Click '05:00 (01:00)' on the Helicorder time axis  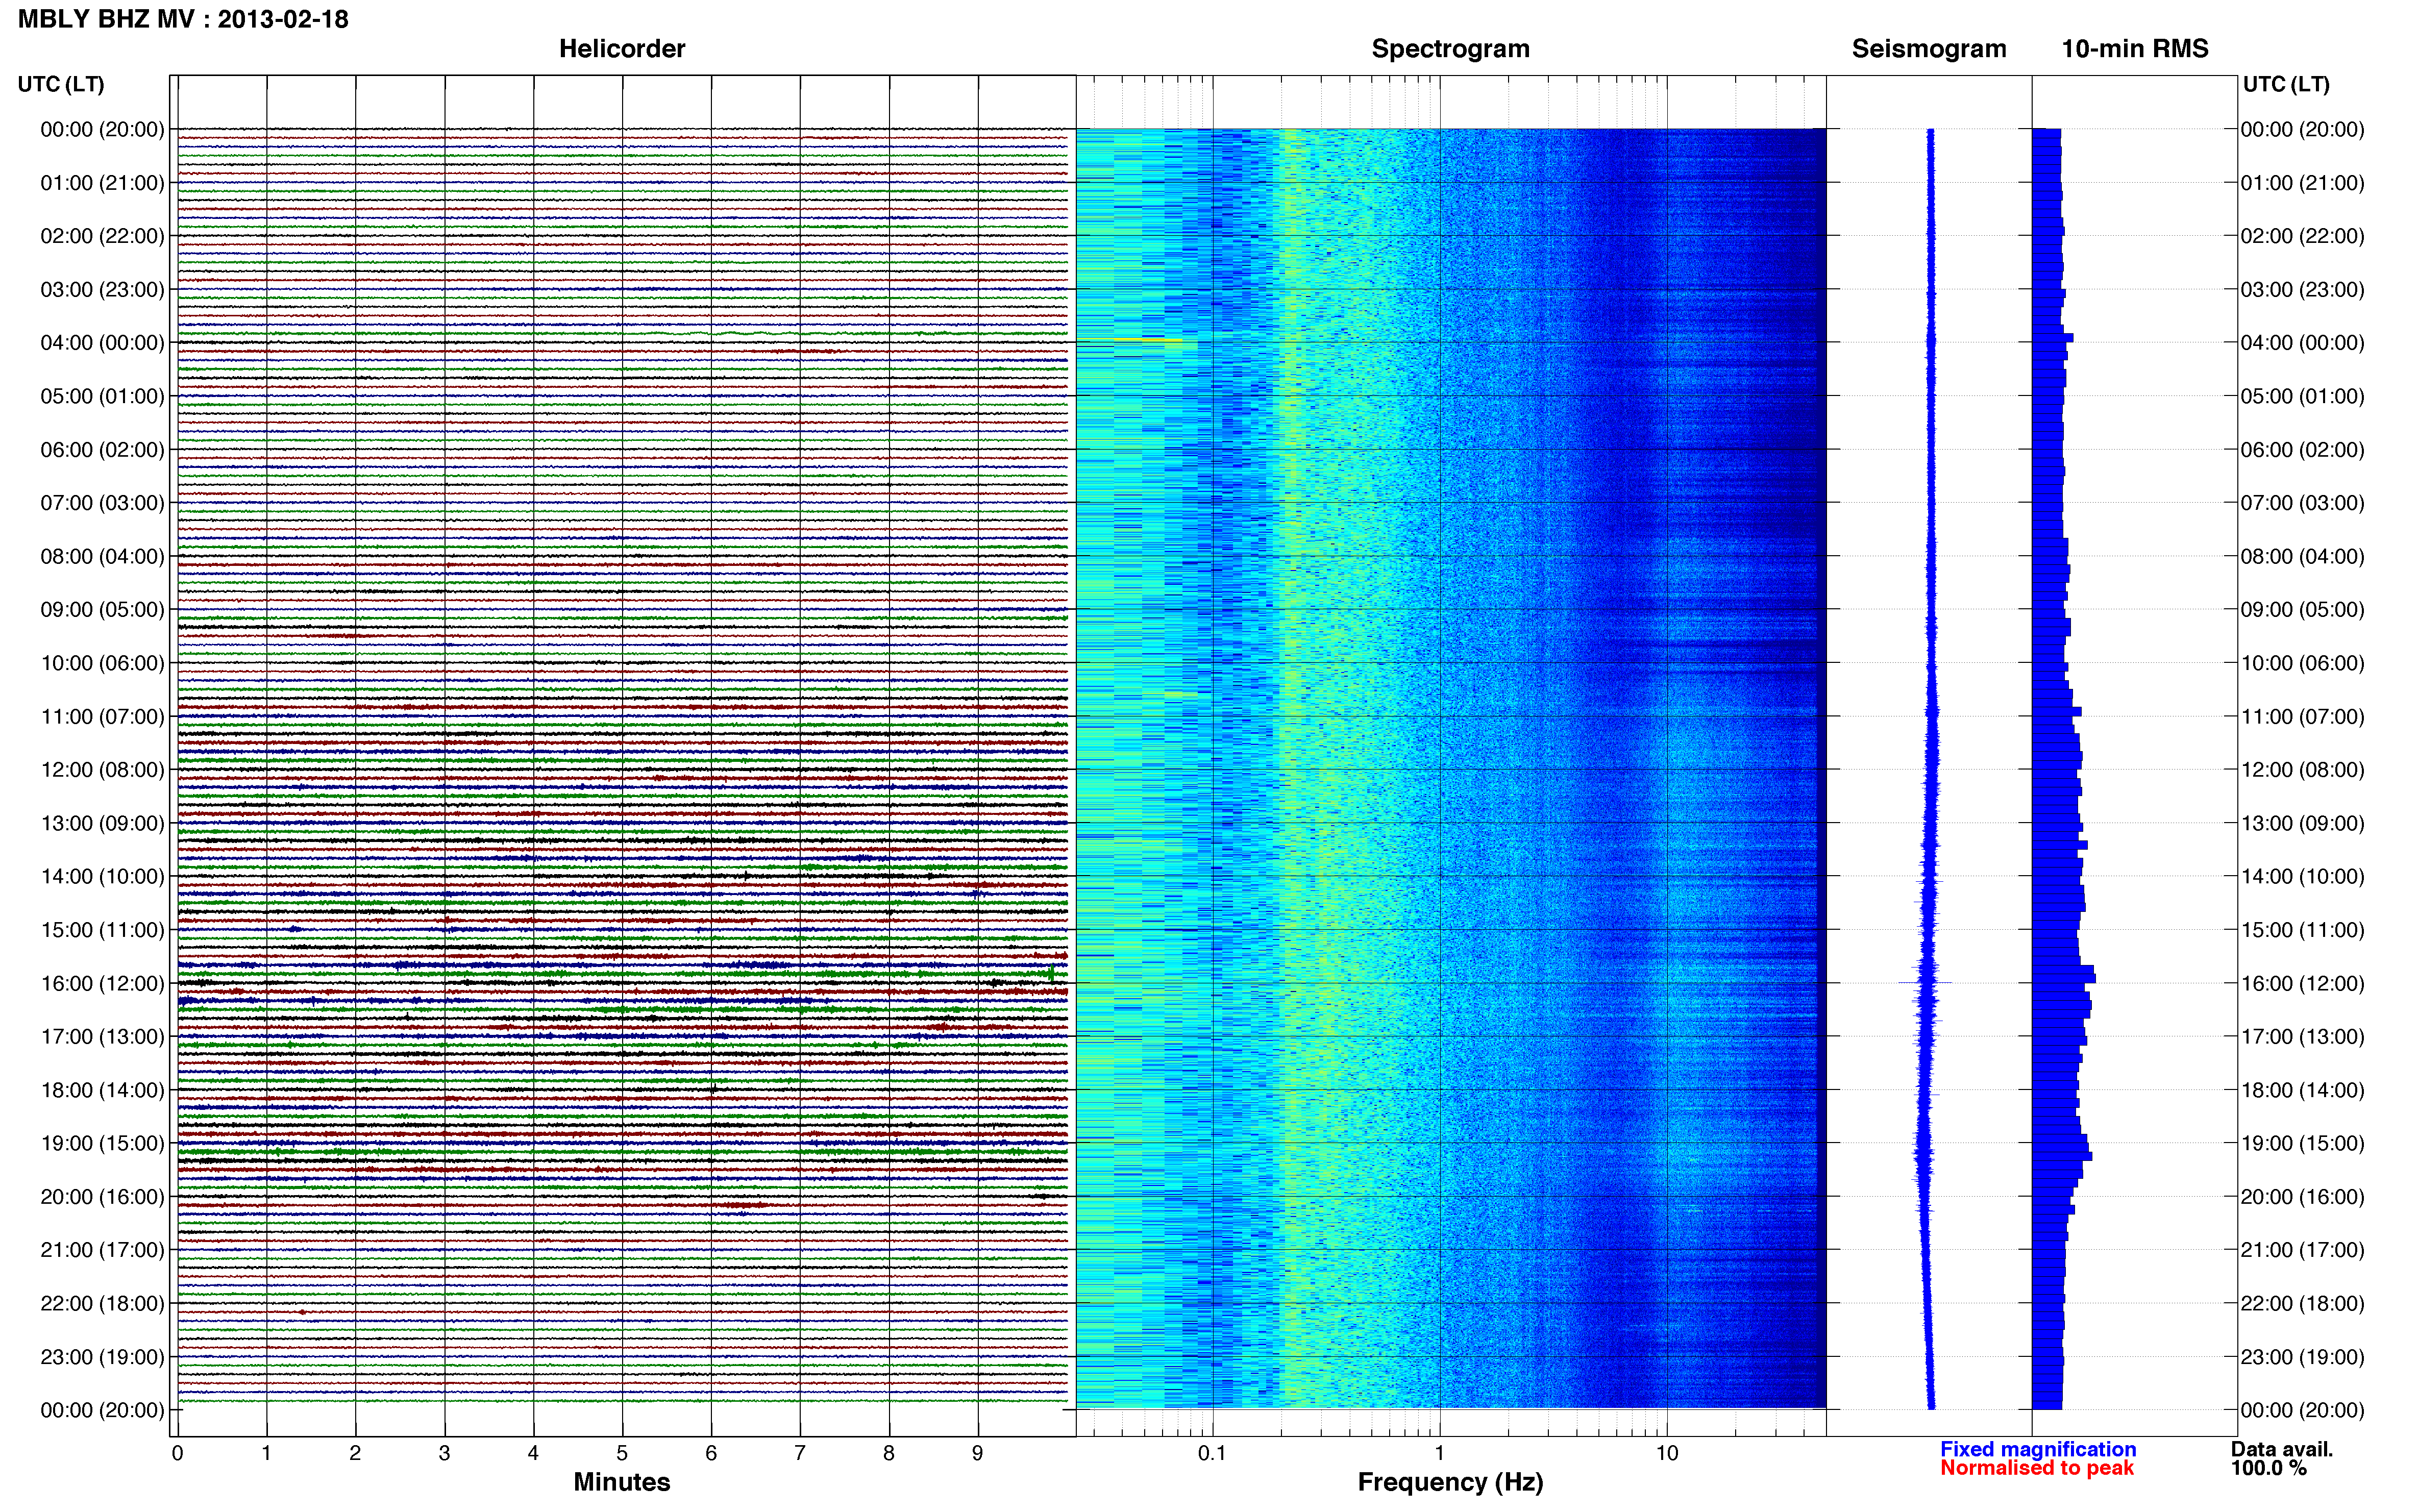[x=103, y=396]
